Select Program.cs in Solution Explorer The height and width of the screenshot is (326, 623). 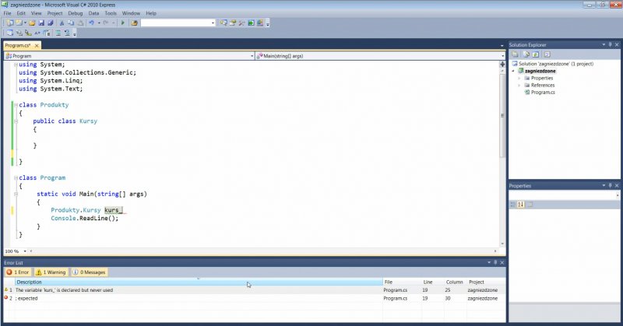542,92
